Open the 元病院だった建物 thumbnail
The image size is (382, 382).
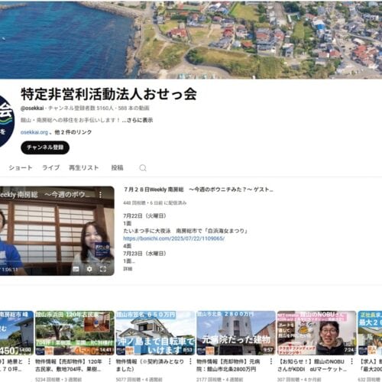tap(236, 333)
